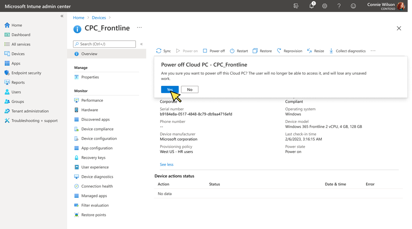Screen dimensions: 412x229
Task: Open the ellipsis menu beside CPC_Frontline title
Action: tap(139, 27)
